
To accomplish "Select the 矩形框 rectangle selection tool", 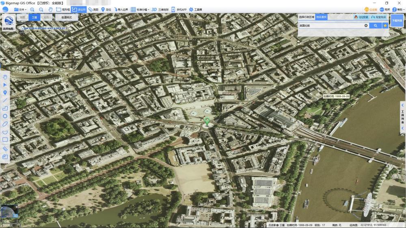I will pyautogui.click(x=63, y=10).
